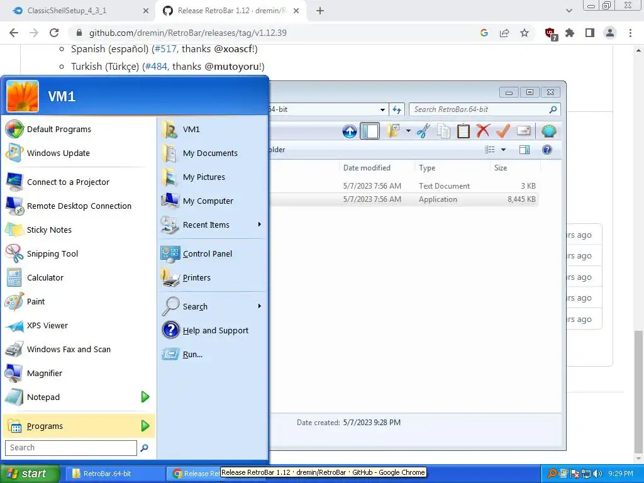This screenshot has width=644, height=483.
Task: Click the Email envelope icon in toolbar
Action: click(523, 131)
